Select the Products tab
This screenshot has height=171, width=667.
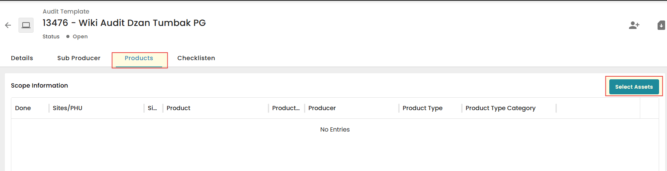pyautogui.click(x=139, y=58)
